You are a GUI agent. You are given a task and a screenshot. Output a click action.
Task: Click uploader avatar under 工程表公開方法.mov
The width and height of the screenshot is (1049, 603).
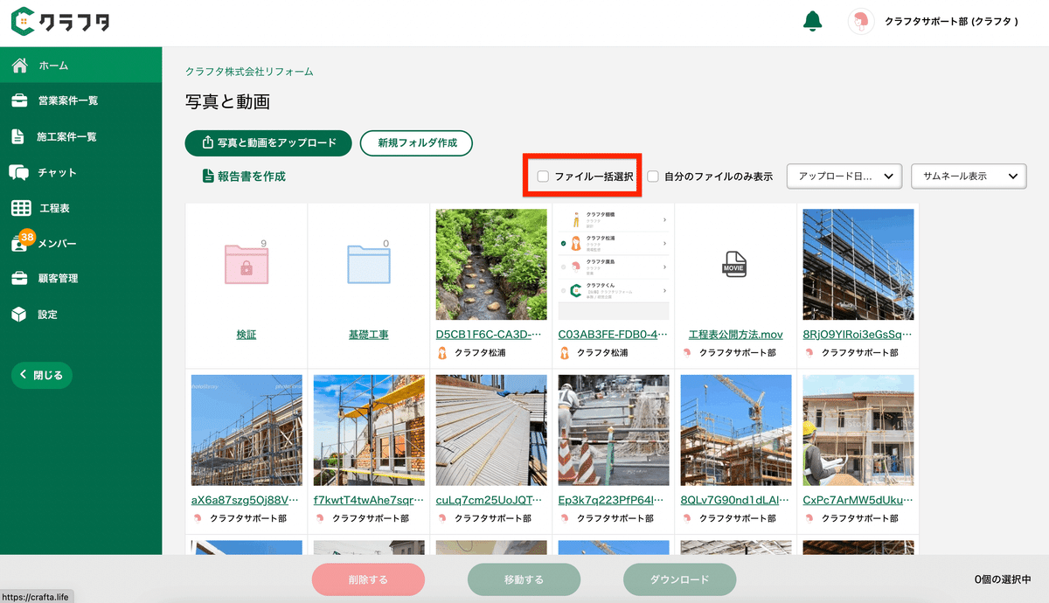pos(687,353)
